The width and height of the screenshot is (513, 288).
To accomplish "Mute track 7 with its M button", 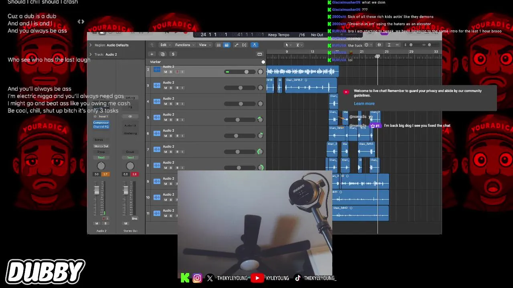I will point(166,152).
